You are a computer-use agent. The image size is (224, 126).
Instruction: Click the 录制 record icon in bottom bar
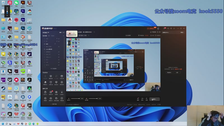click(x=142, y=99)
